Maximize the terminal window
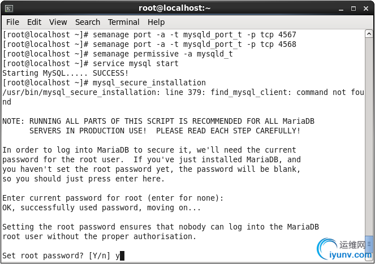This screenshot has height=264, width=375. [x=354, y=8]
